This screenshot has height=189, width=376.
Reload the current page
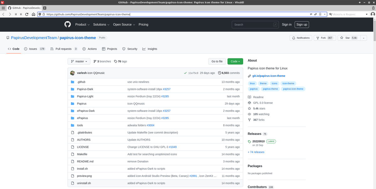[x=27, y=14]
